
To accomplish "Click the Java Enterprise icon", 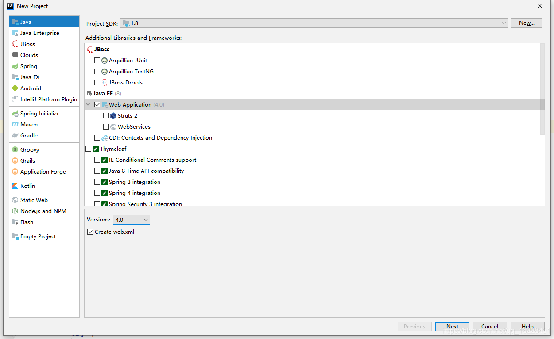I will tap(15, 33).
